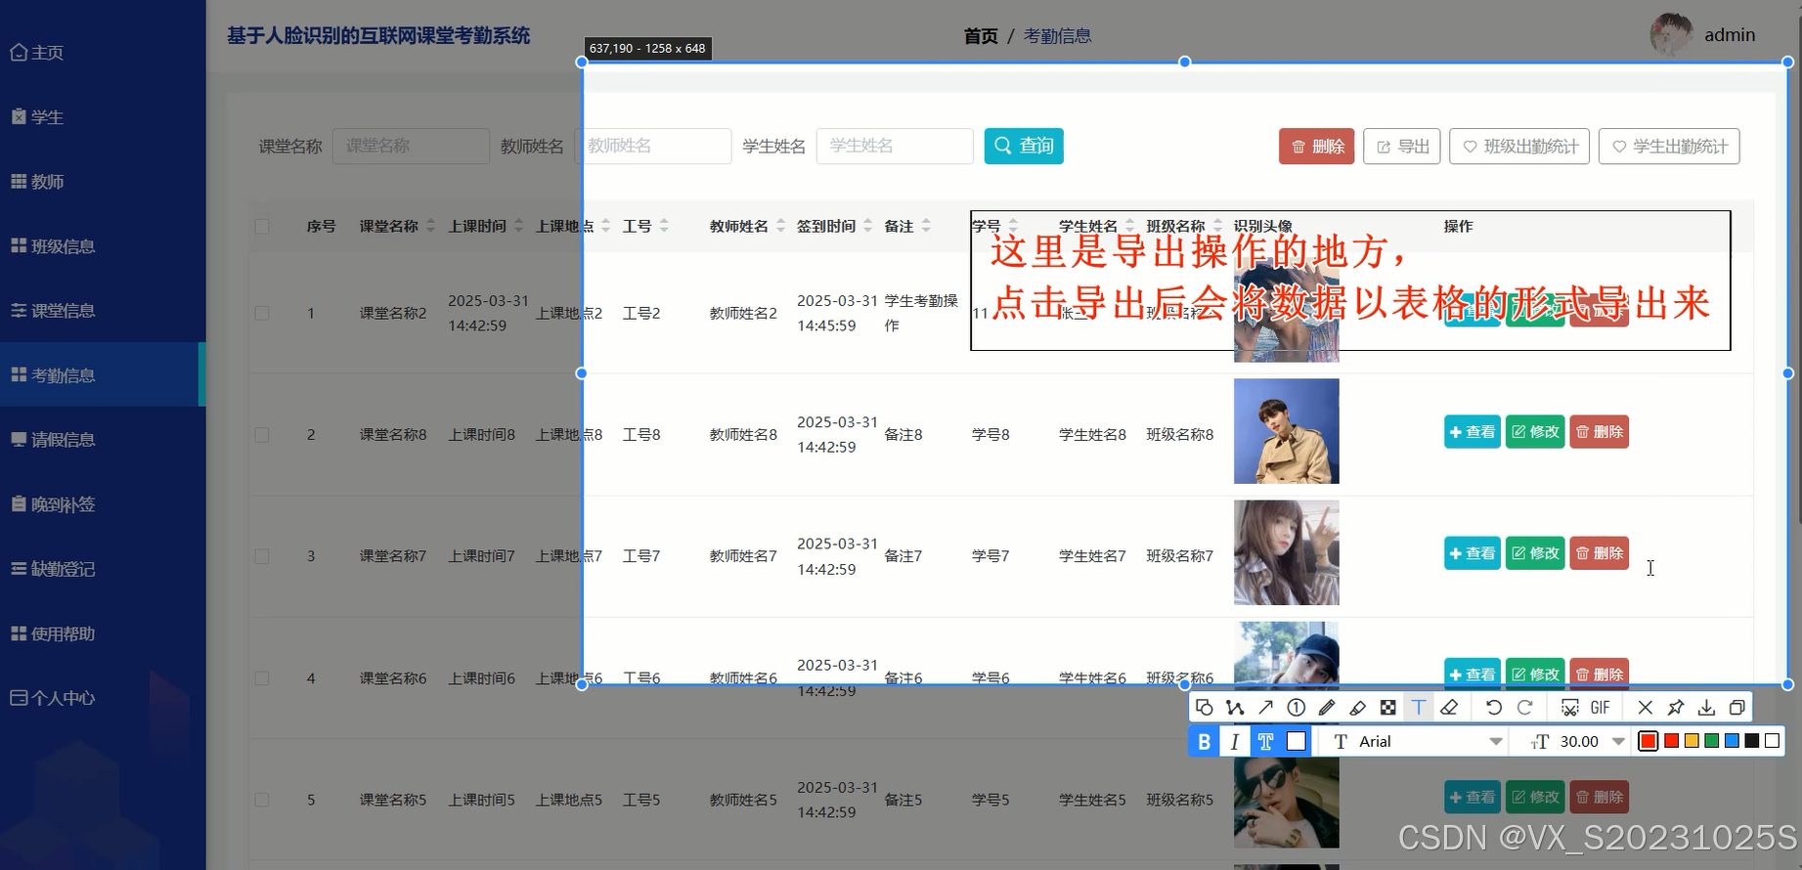This screenshot has height=870, width=1802.
Task: Select the polyline drawing tool
Action: [x=1235, y=708]
